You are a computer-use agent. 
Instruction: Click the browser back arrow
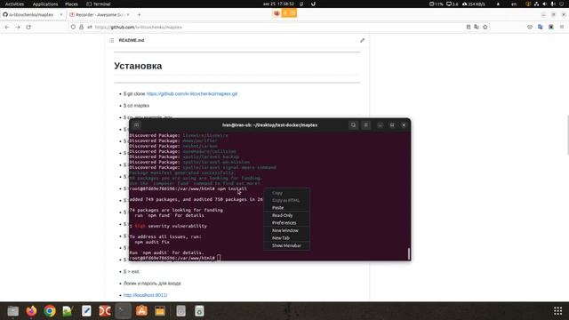[x=7, y=28]
